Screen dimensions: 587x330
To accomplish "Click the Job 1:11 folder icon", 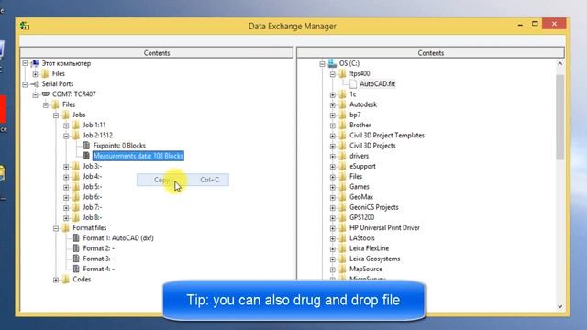I will click(x=75, y=125).
